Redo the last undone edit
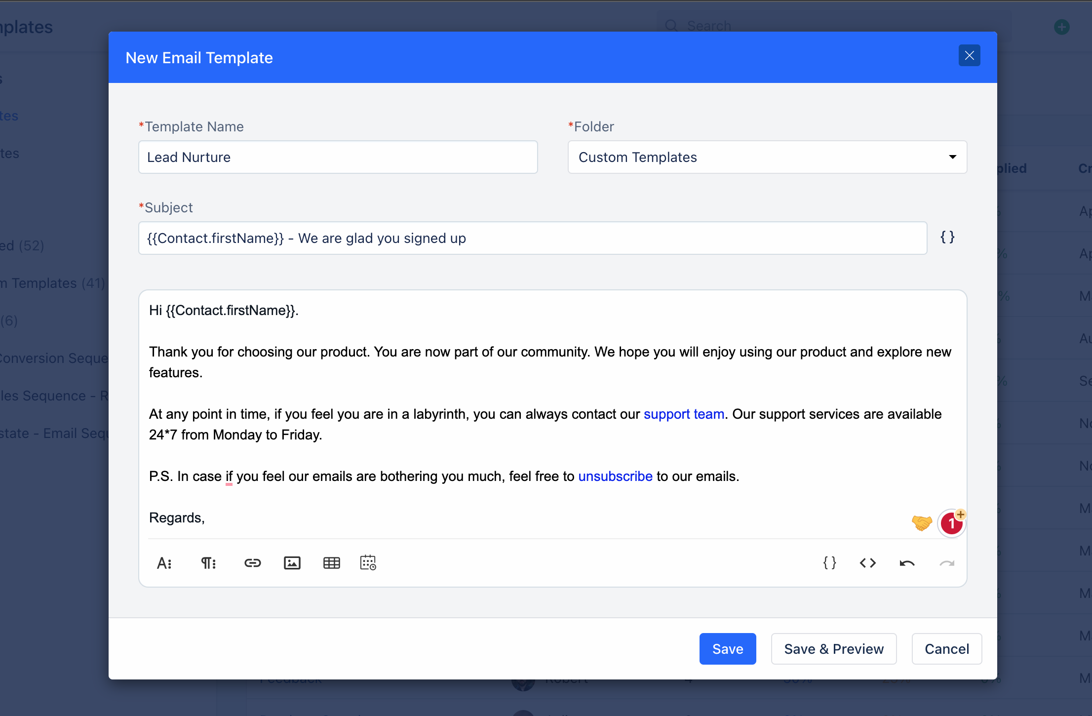Screen dimensions: 1092x716 (x=946, y=563)
